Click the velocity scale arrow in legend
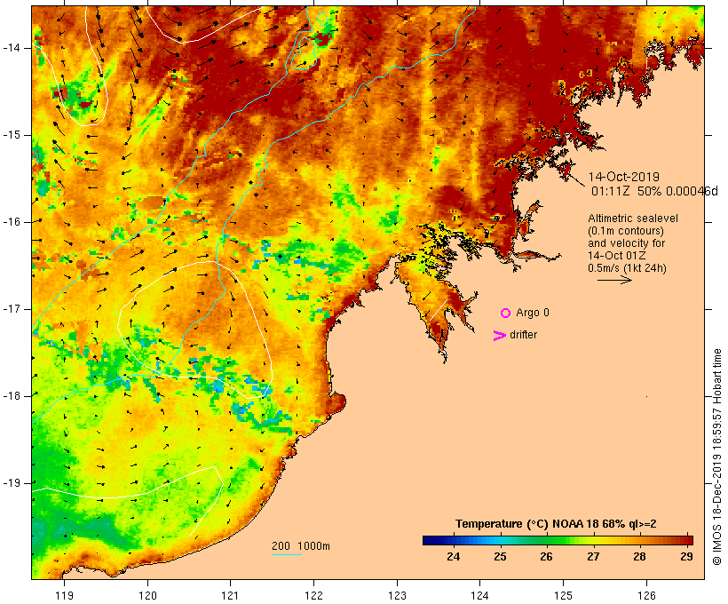Image resolution: width=728 pixels, height=604 pixels. pyautogui.click(x=614, y=280)
